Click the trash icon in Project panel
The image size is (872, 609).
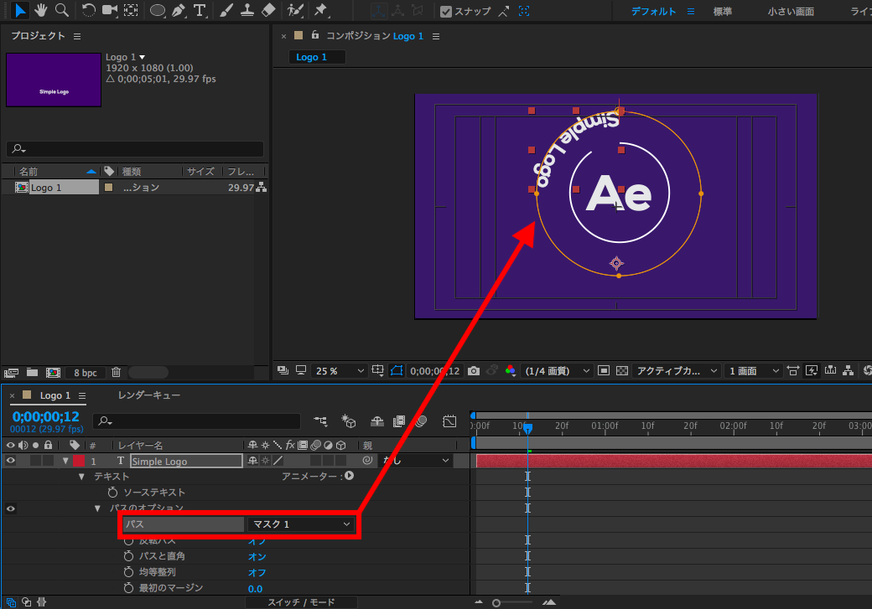117,372
